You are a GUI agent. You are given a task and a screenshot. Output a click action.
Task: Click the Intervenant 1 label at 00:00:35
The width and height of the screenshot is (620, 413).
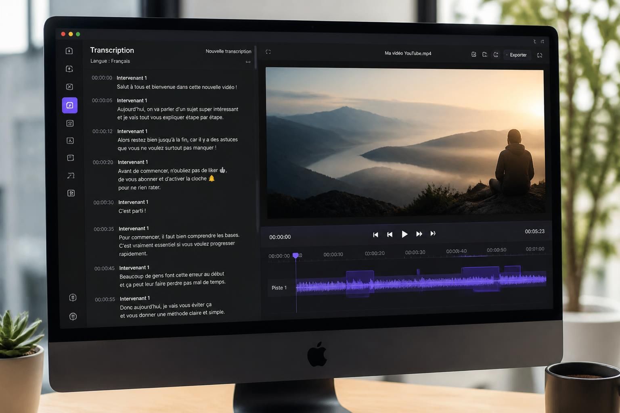click(x=134, y=229)
